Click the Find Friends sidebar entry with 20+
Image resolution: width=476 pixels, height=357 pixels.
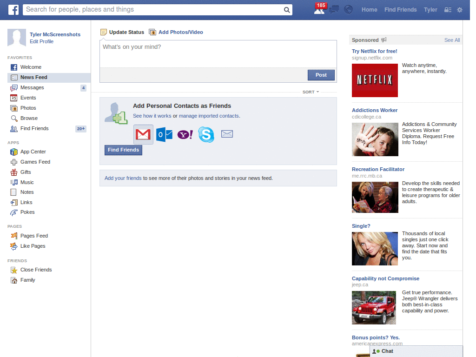(49, 129)
